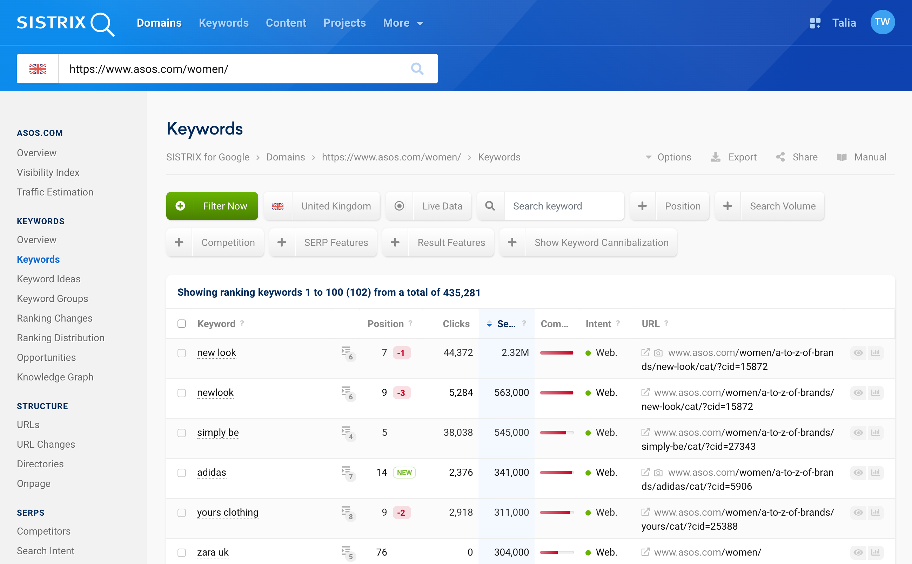This screenshot has height=564, width=912.
Task: Enable Show Keyword Cannibalization filter
Action: pos(588,242)
